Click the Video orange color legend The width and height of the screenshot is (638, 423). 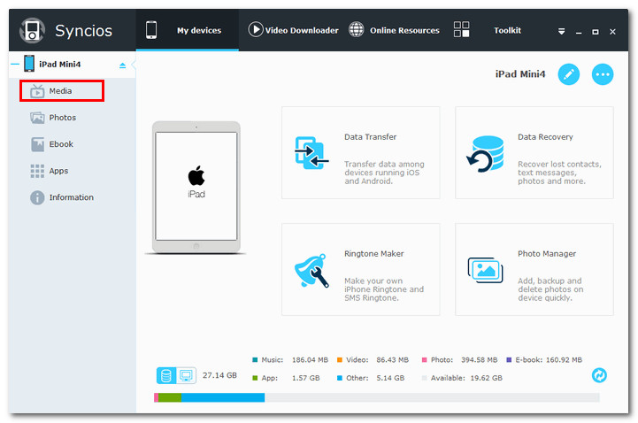pos(340,360)
